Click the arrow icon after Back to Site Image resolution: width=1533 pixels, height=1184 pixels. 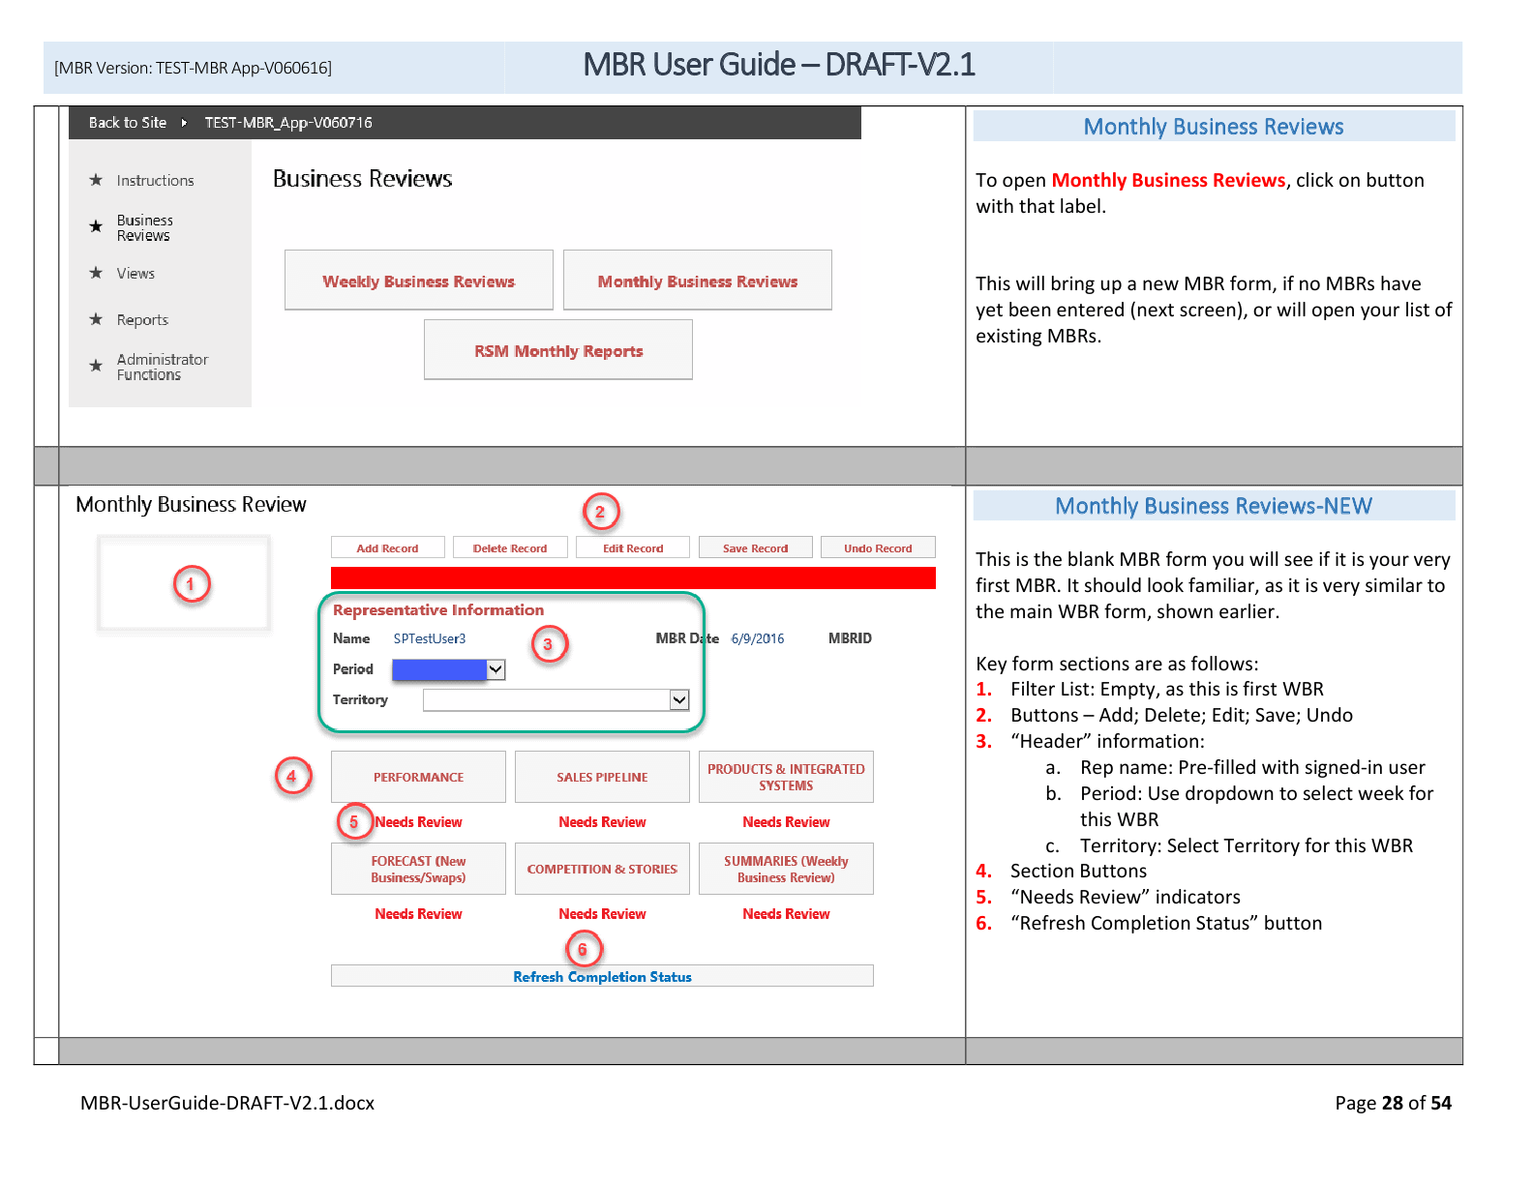[x=184, y=123]
